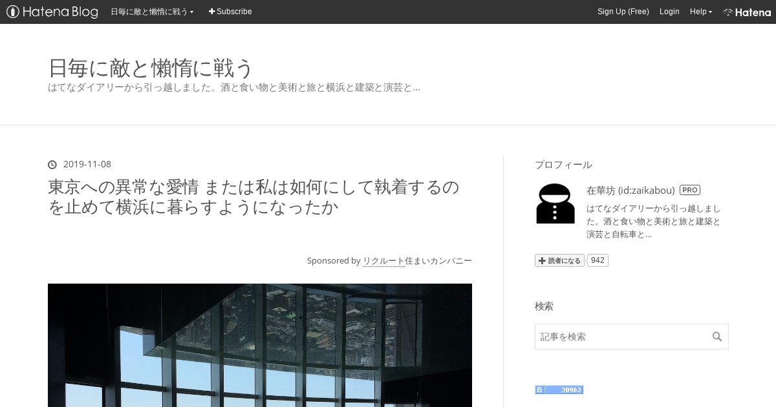Select the 検索 sidebar heading
This screenshot has width=776, height=407.
pyautogui.click(x=544, y=306)
